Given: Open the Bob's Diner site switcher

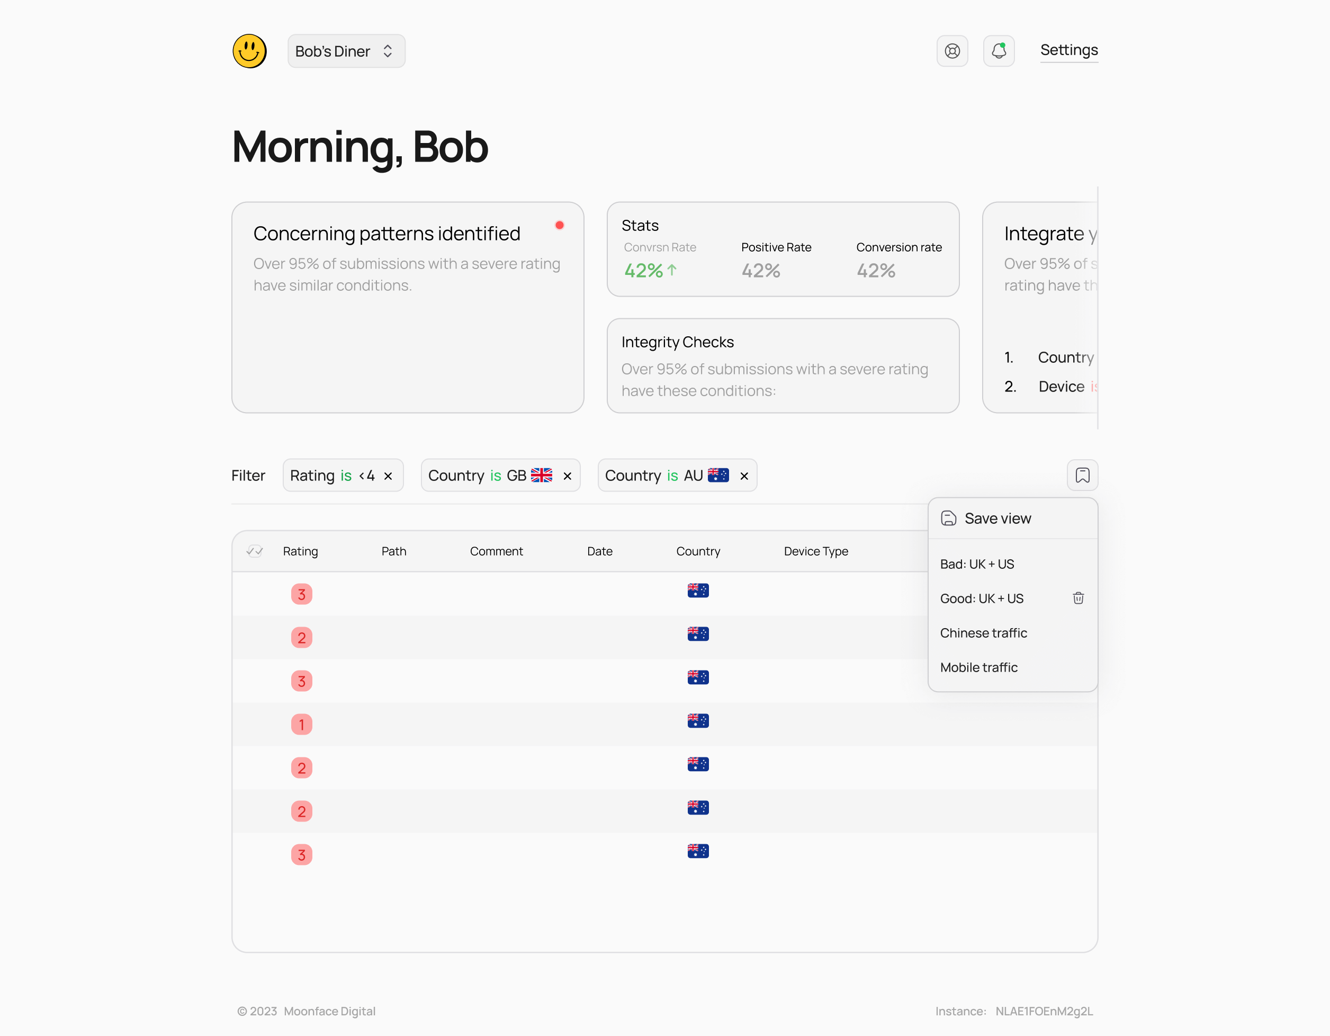Looking at the screenshot, I should click(x=346, y=51).
